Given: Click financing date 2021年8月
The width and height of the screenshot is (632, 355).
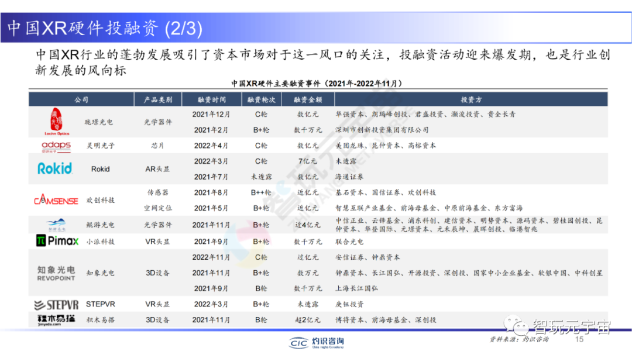Looking at the screenshot, I should [211, 192].
